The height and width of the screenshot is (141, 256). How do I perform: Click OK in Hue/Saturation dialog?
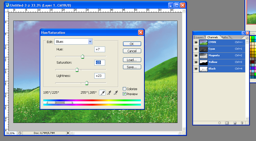(x=132, y=44)
